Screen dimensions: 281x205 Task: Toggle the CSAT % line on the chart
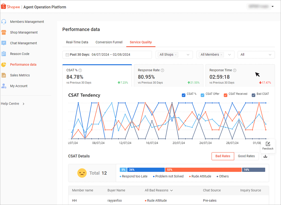click(184, 94)
